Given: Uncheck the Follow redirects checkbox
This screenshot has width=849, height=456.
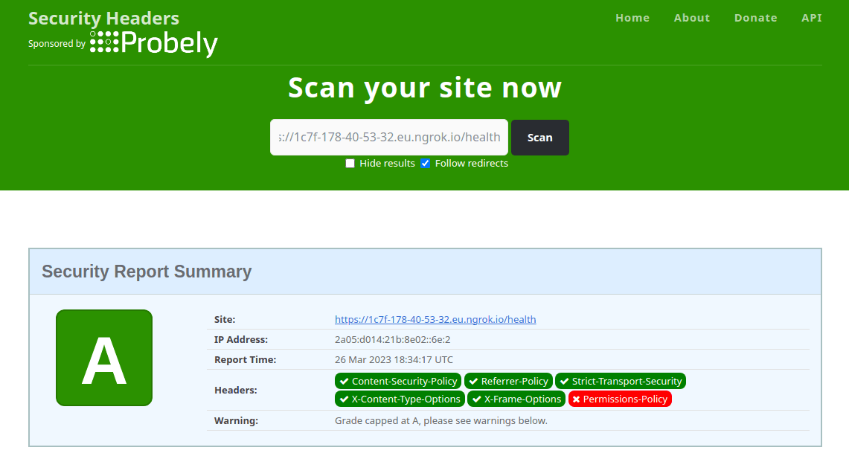Looking at the screenshot, I should coord(426,164).
